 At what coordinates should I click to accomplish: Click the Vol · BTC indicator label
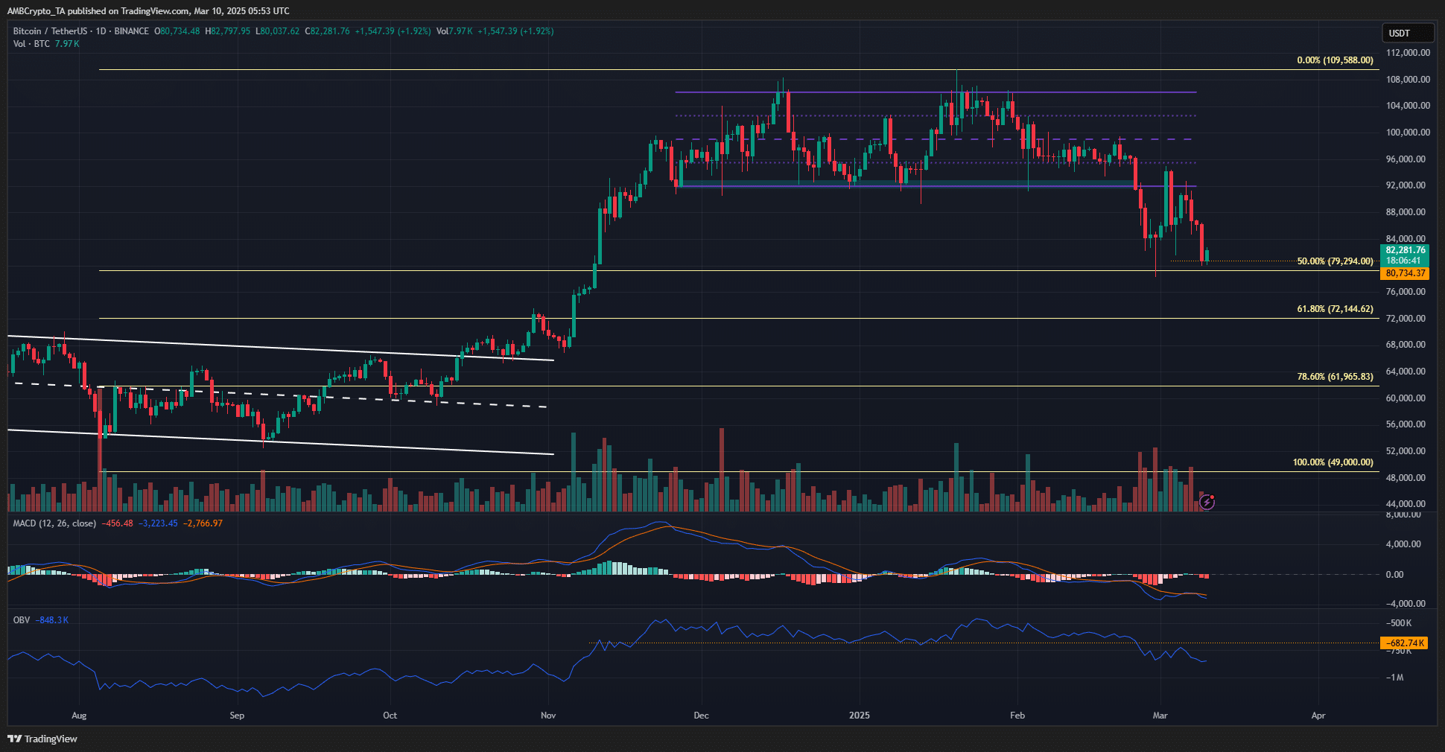pos(31,44)
